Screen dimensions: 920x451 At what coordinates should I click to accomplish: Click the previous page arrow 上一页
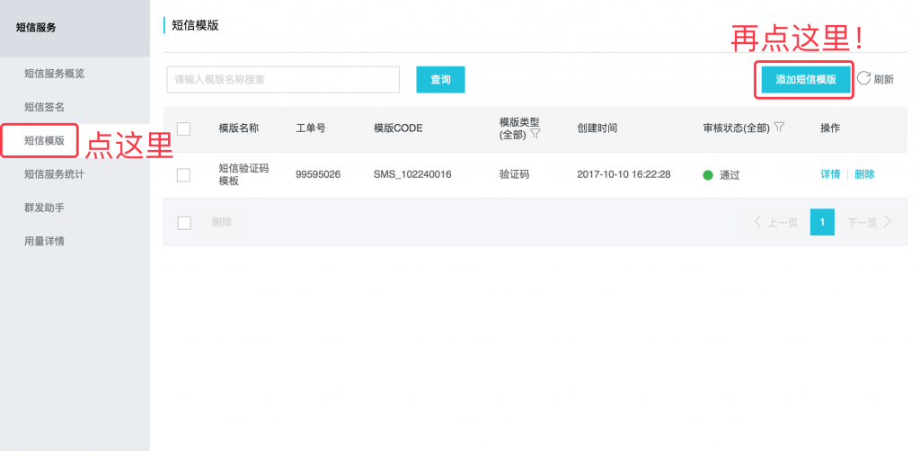[775, 222]
